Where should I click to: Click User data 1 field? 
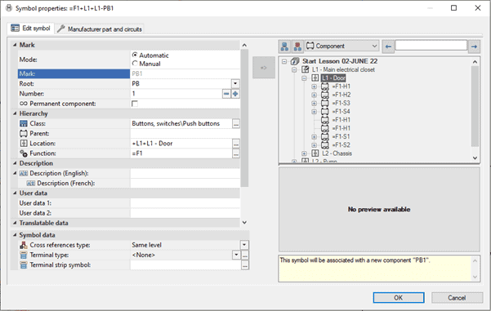click(185, 203)
